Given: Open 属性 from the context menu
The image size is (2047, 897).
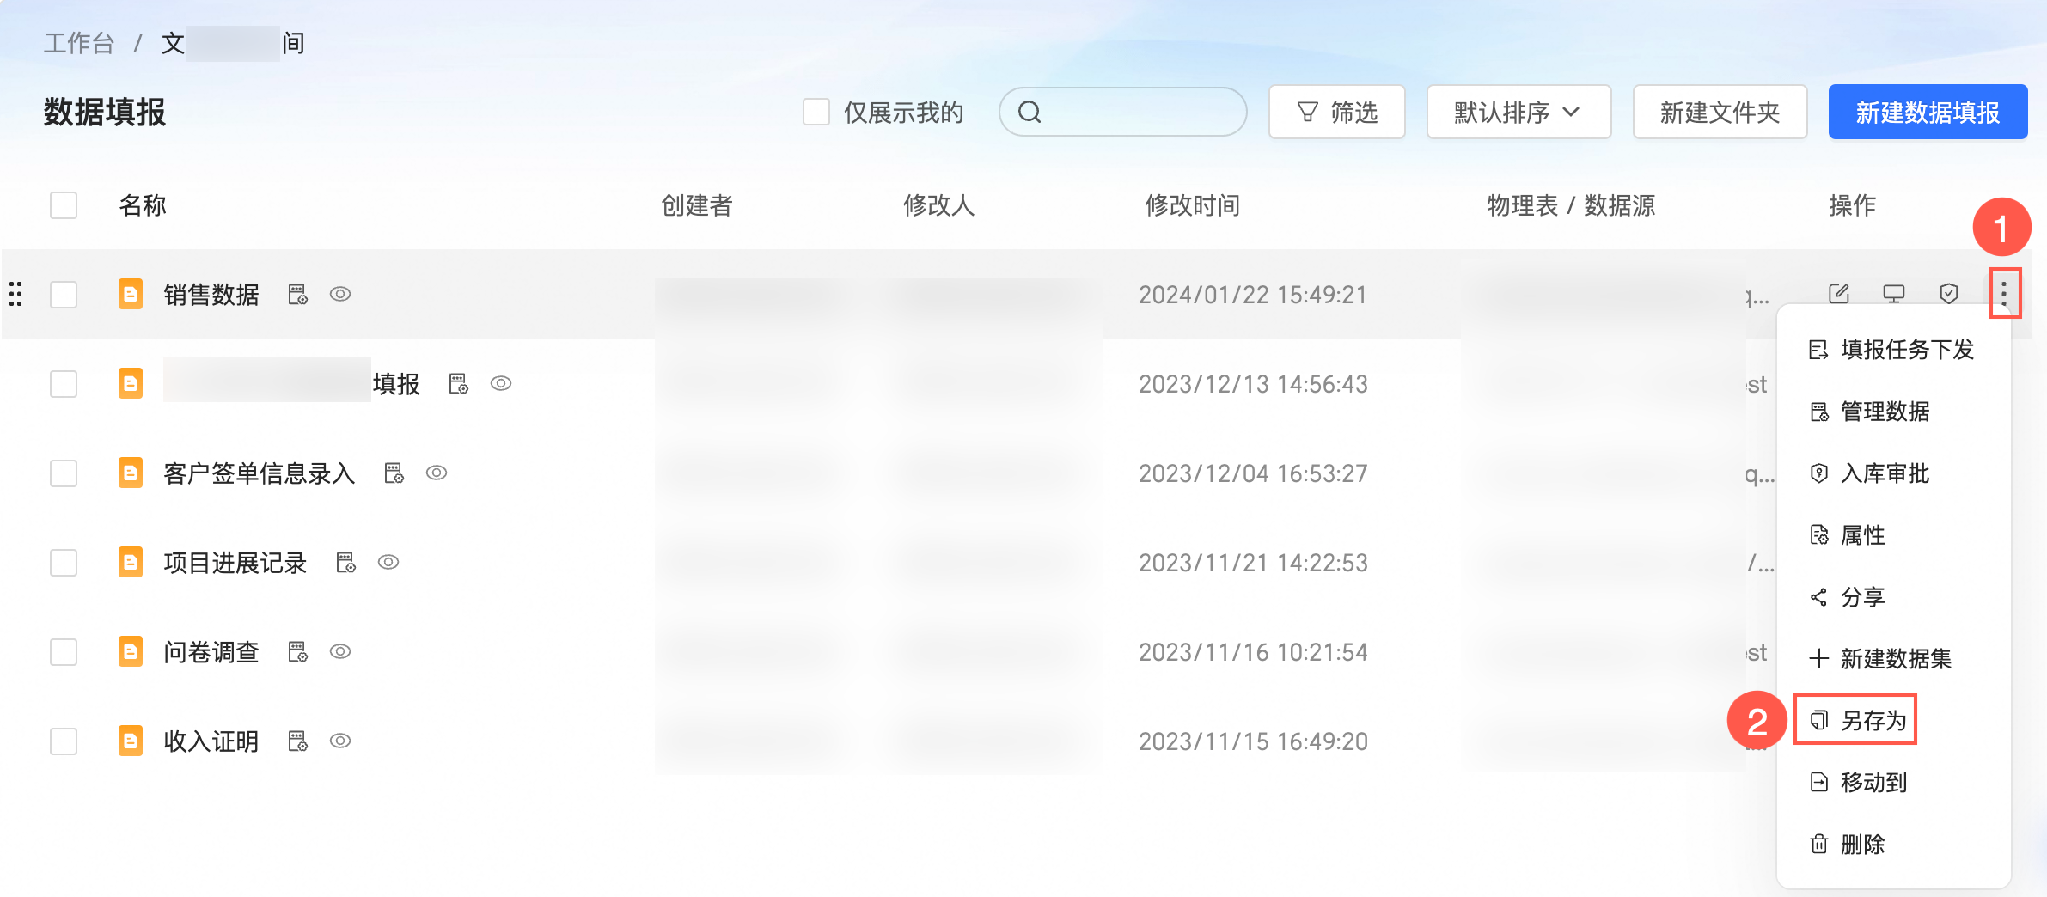Looking at the screenshot, I should click(1892, 535).
